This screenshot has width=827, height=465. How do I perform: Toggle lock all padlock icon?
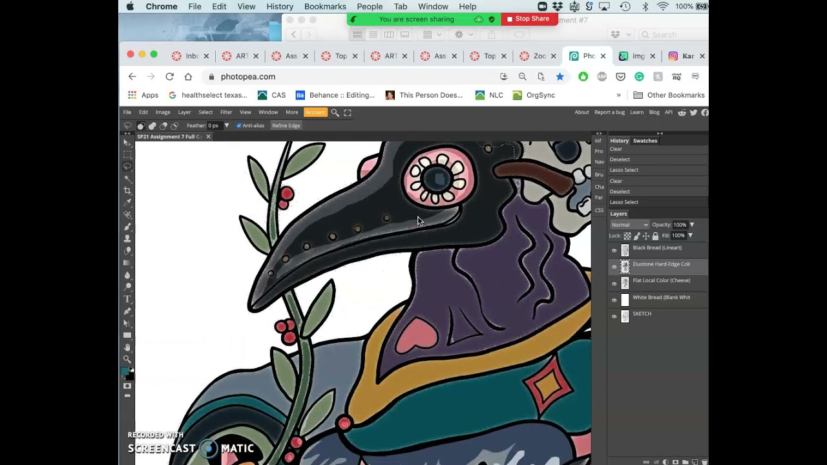[655, 236]
